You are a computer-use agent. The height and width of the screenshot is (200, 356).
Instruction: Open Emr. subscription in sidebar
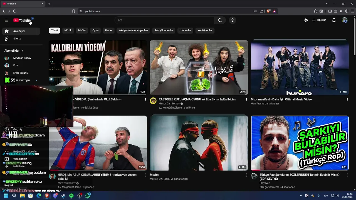coord(21,65)
